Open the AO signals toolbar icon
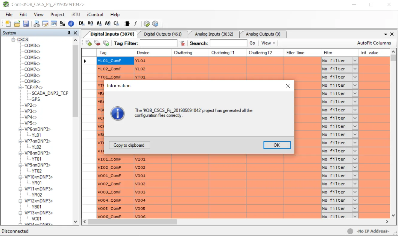Screen dimensions: 398x236 108,24
